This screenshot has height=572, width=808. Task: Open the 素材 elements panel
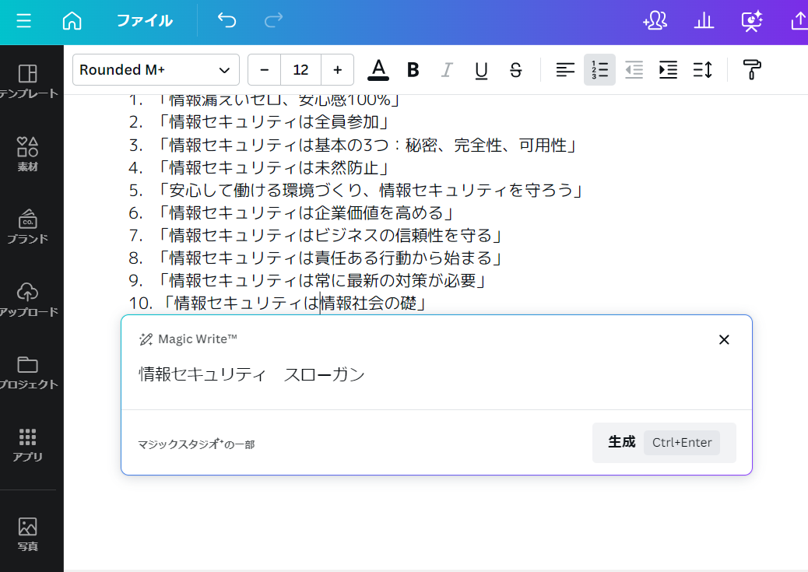coord(28,154)
